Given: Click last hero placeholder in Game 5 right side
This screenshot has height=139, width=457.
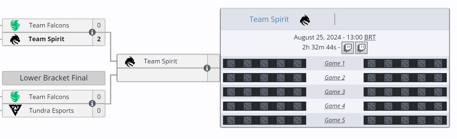Looking at the screenshot, I should coord(438,120).
